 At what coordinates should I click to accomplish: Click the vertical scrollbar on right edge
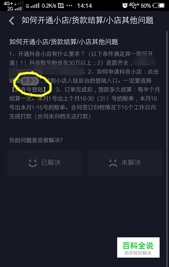pyautogui.click(x=167, y=148)
